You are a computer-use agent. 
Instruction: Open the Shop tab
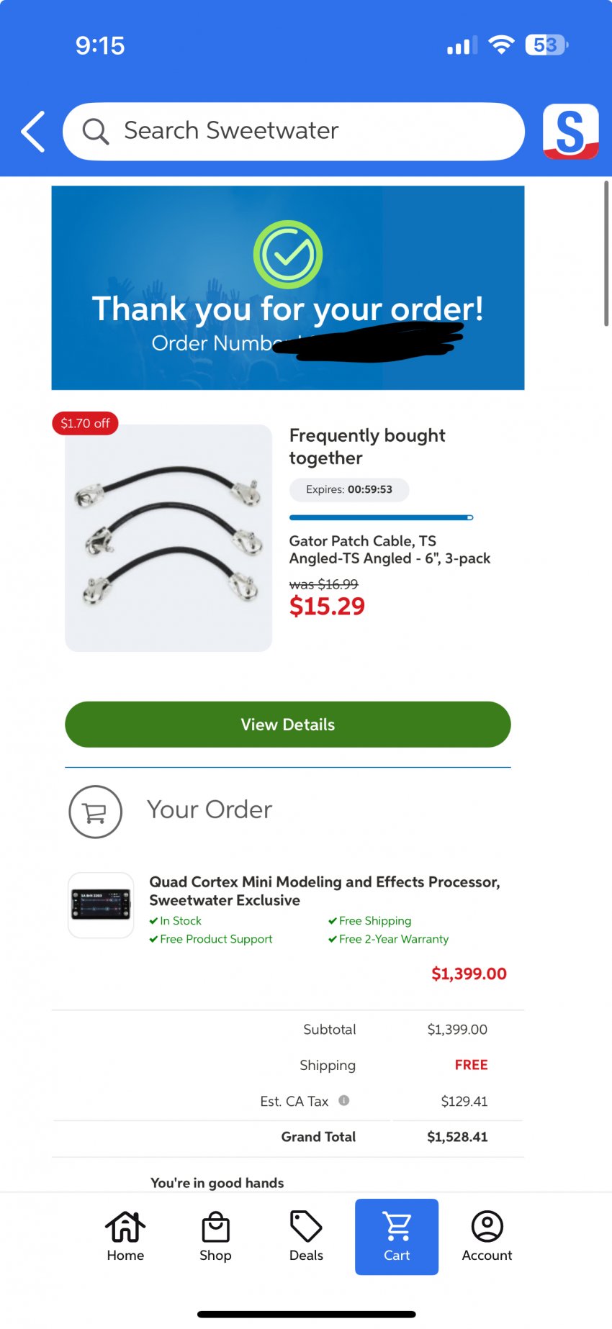coord(215,1237)
